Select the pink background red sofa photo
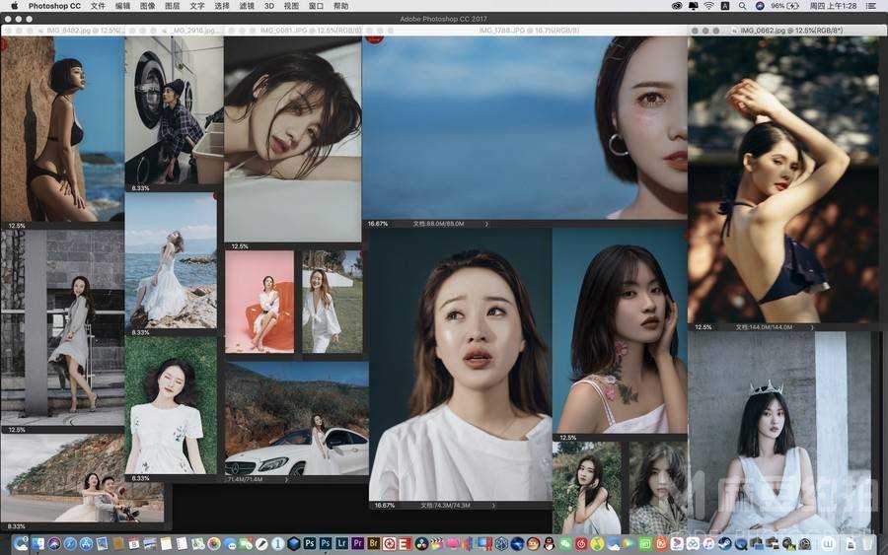This screenshot has height=555, width=888. pyautogui.click(x=259, y=302)
